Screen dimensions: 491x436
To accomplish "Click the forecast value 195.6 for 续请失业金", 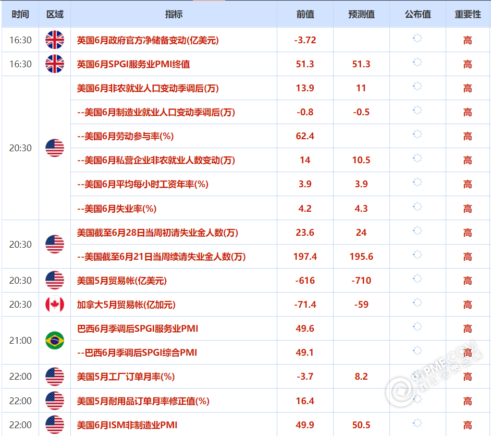I will tap(361, 257).
